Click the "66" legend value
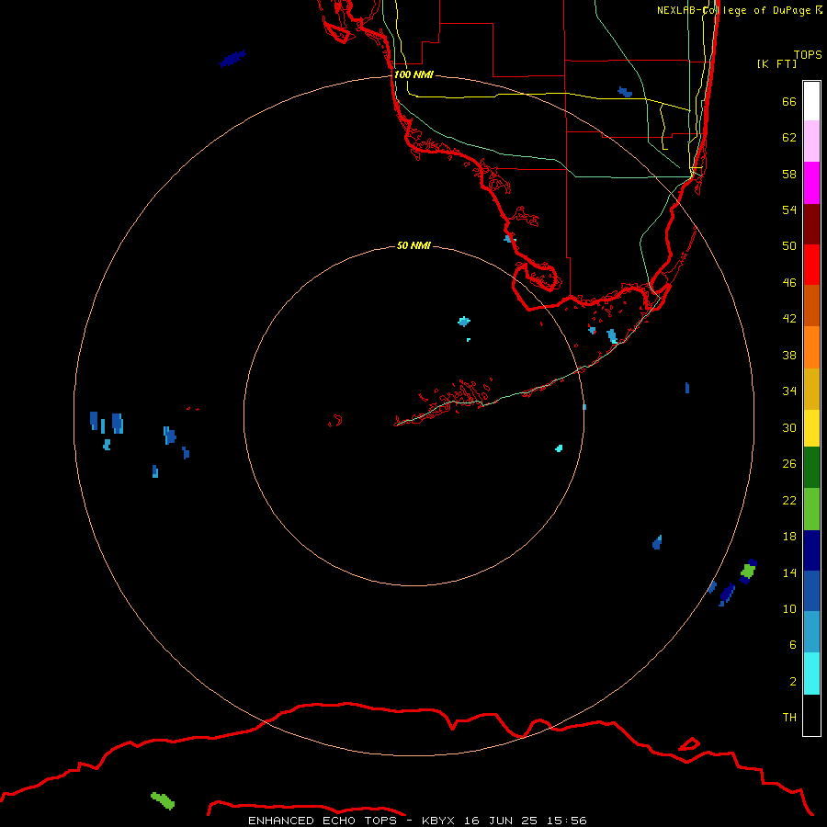The height and width of the screenshot is (827, 827). (x=789, y=101)
